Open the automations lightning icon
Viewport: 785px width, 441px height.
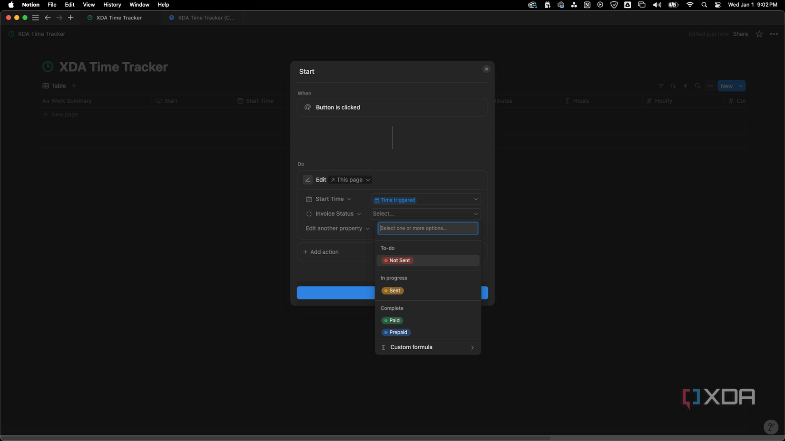pos(686,86)
